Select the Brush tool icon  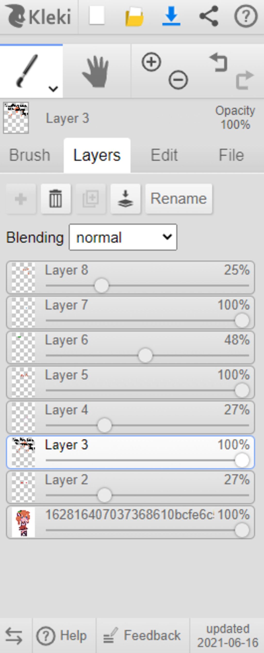pos(27,70)
